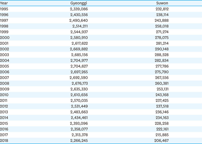Click the Gyeonggi column header
This screenshot has width=202, height=144.
pyautogui.click(x=79, y=3)
